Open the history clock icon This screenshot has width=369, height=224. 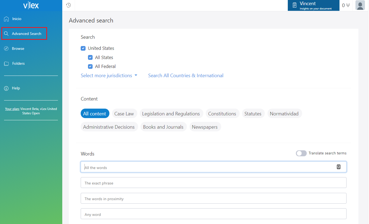click(68, 5)
